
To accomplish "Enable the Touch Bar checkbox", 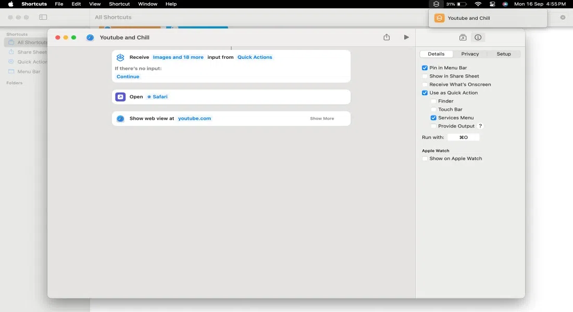I will click(433, 110).
